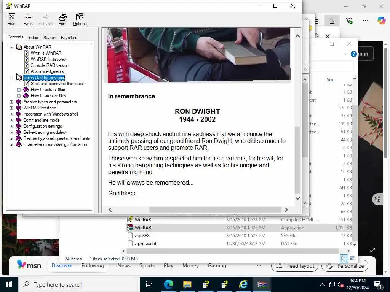
Task: Expand Frequently asked questions and hints node
Action: [11, 138]
